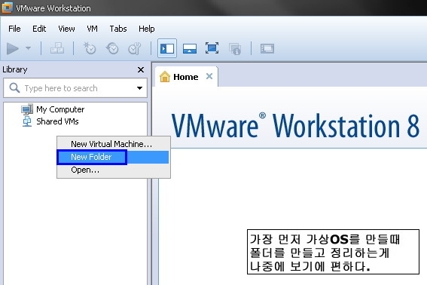Screen dimensions: 427x285
Task: Open the Edit menu
Action: tap(39, 29)
